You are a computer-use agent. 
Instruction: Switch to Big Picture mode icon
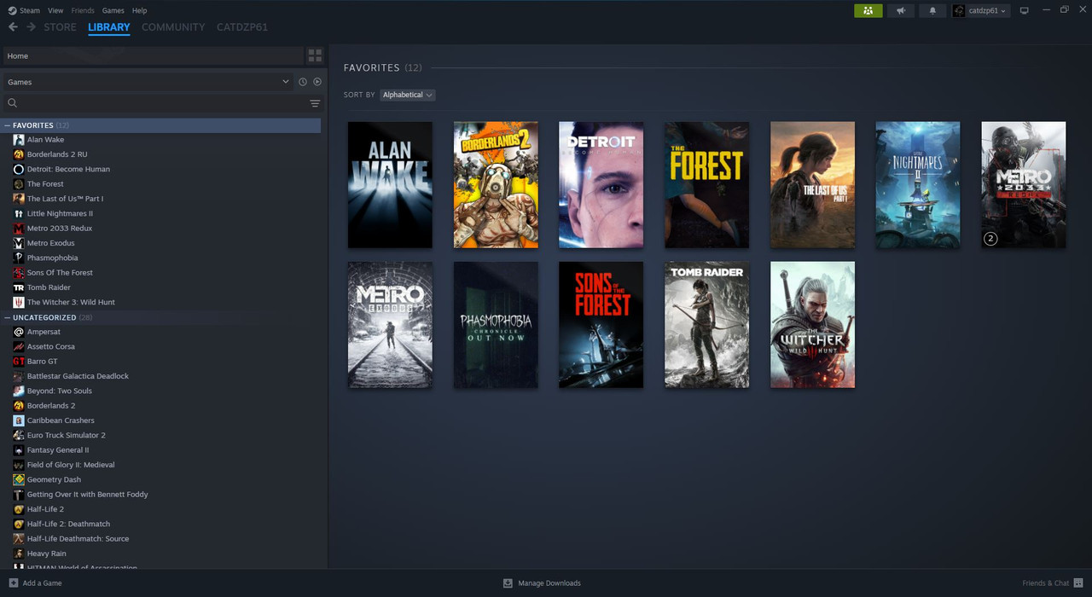(1025, 10)
